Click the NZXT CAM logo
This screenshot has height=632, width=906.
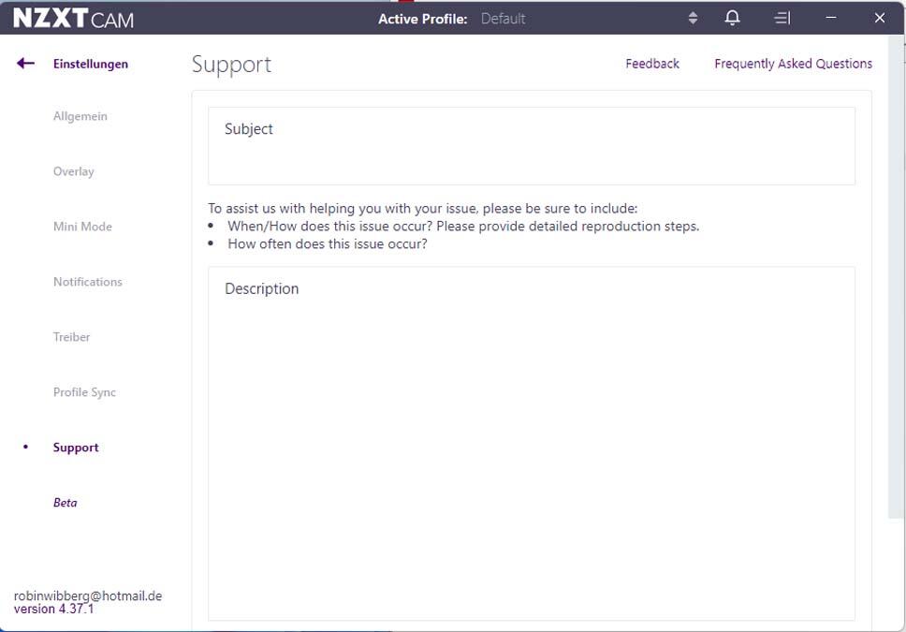pyautogui.click(x=74, y=18)
